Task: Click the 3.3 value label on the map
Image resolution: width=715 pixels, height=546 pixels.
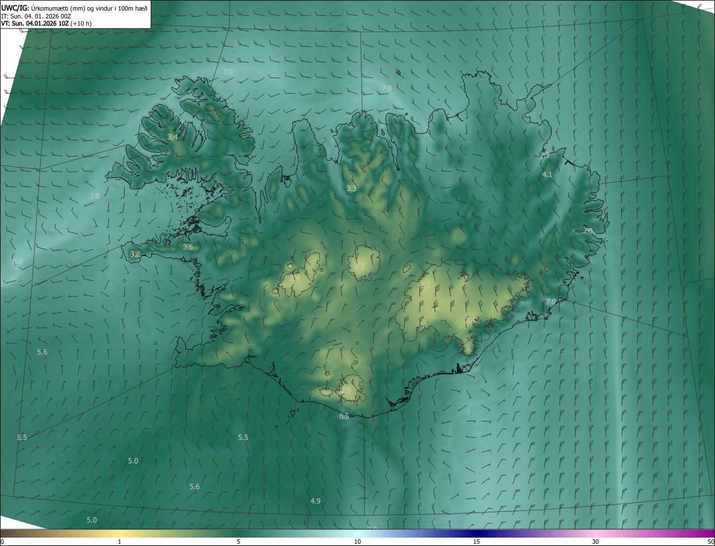Action: coord(351,189)
